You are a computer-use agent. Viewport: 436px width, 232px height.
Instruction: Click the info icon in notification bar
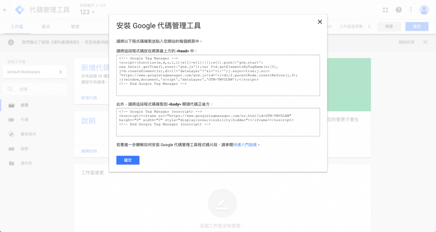click(x=11, y=42)
